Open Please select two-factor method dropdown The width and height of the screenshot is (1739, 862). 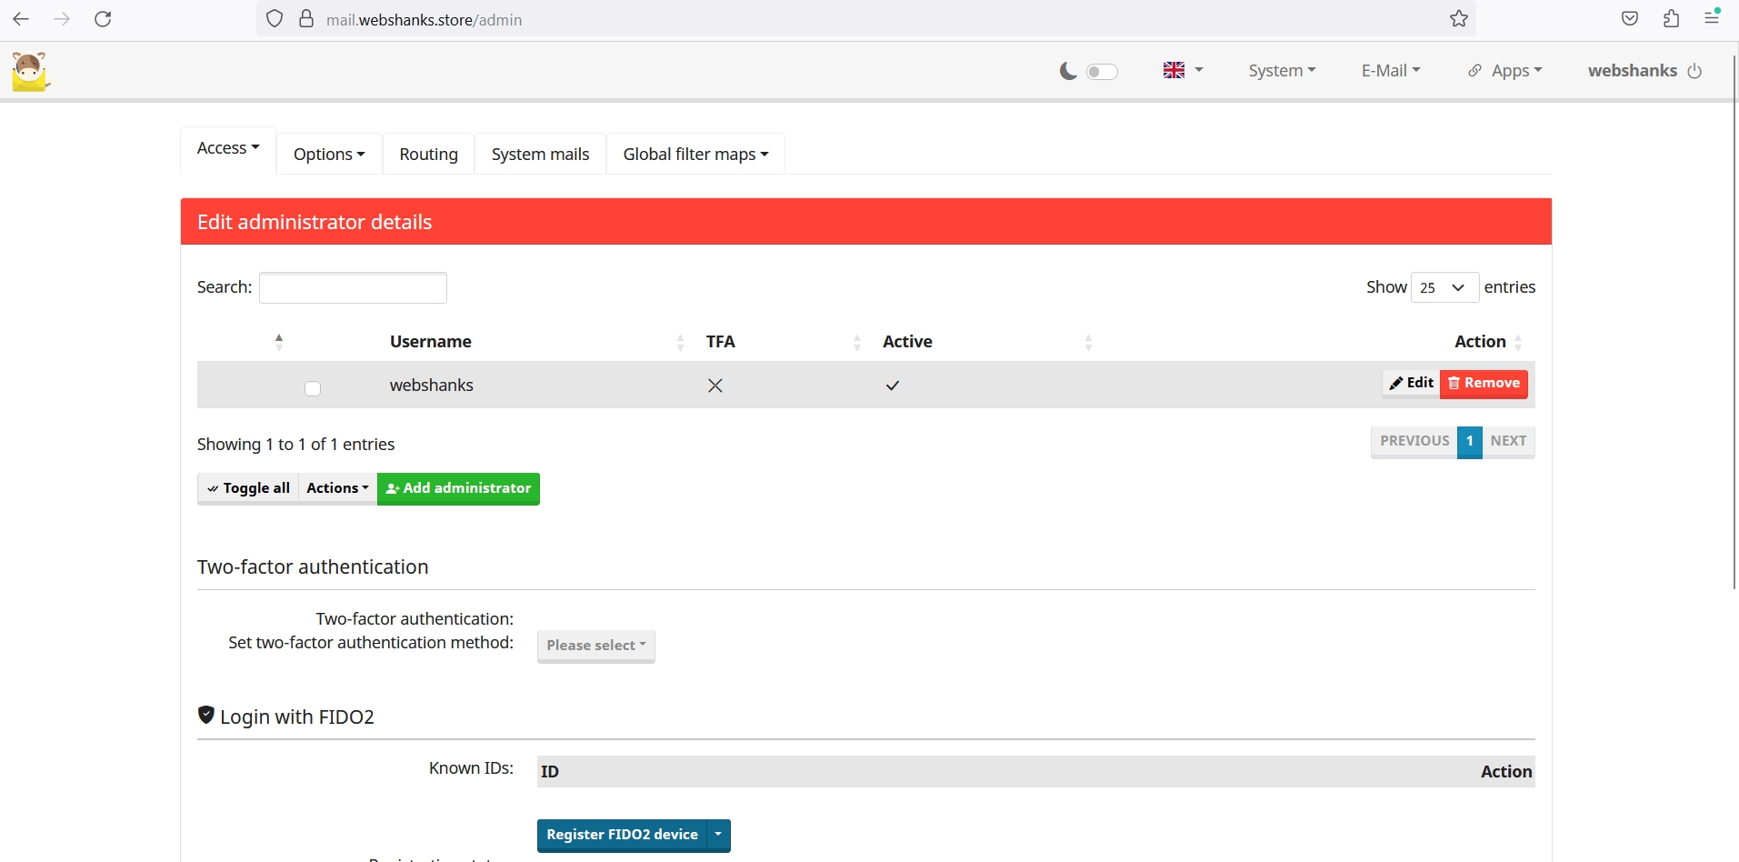[595, 646]
